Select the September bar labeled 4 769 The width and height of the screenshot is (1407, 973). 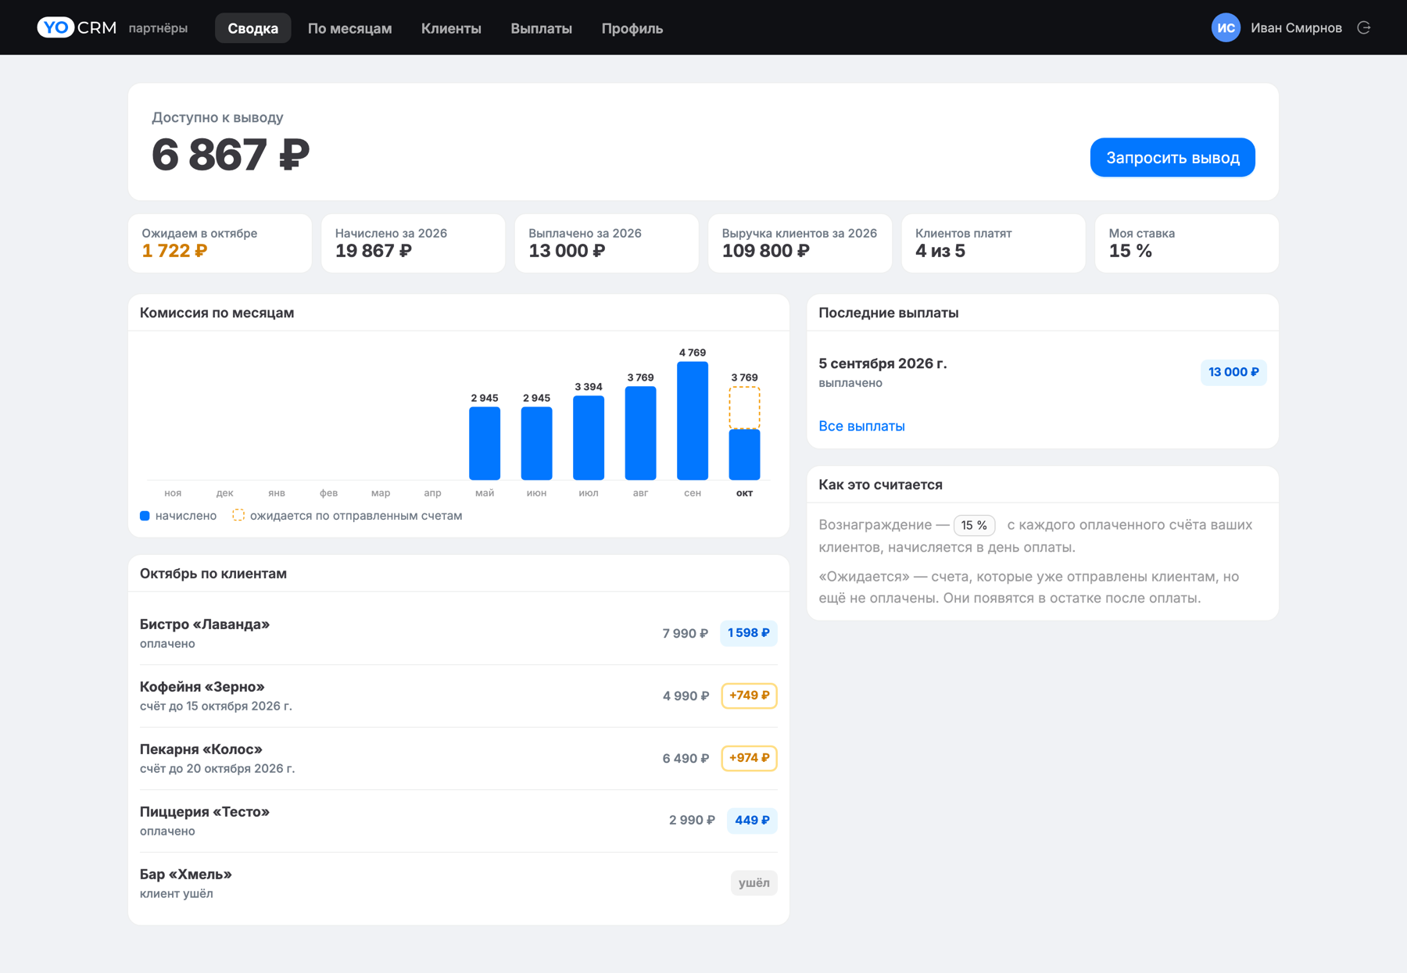[x=693, y=420]
